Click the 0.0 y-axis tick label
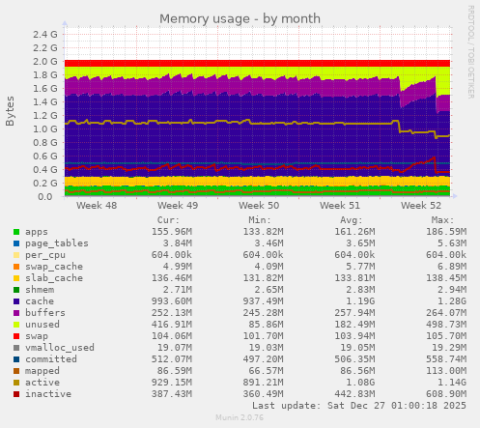Image resolution: width=480 pixels, height=428 pixels. coord(45,196)
